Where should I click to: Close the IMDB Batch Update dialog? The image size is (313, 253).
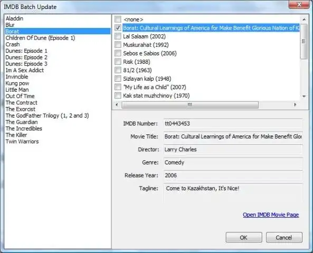coord(299,5)
